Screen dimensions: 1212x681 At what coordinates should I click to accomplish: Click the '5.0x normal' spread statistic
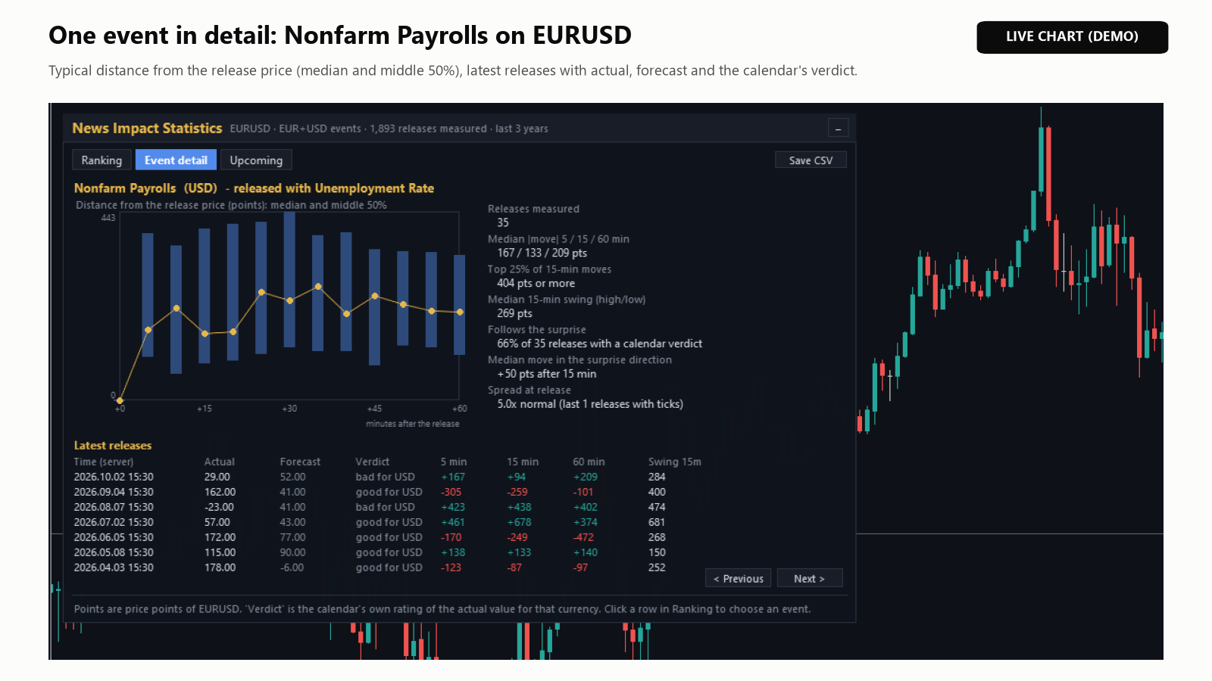pyautogui.click(x=590, y=405)
